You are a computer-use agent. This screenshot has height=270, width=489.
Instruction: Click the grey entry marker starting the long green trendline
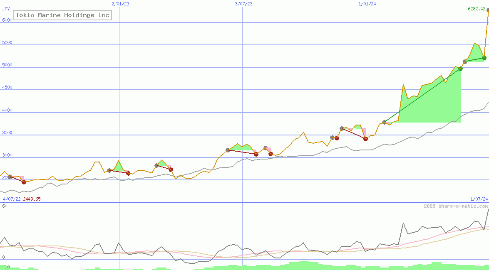[384, 123]
